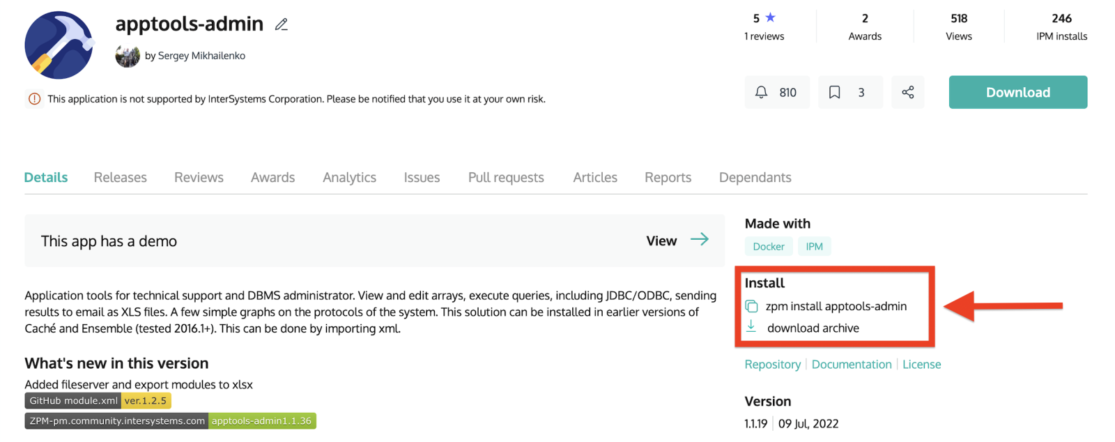Click the download archive arrow icon
1115x442 pixels.
coord(751,327)
